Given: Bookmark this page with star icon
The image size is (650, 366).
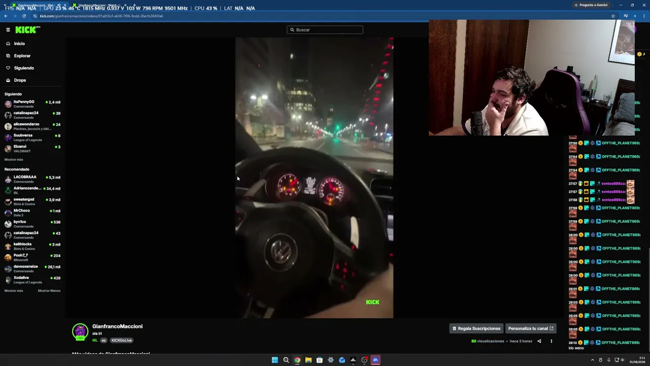Looking at the screenshot, I should coord(613,16).
